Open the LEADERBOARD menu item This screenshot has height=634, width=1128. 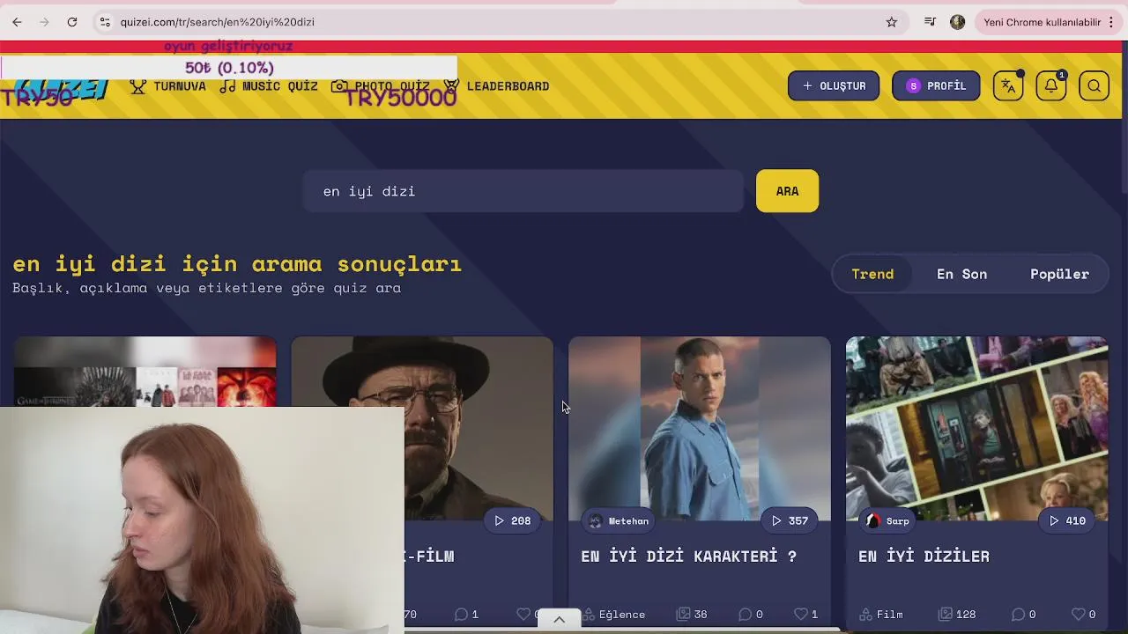(x=497, y=86)
